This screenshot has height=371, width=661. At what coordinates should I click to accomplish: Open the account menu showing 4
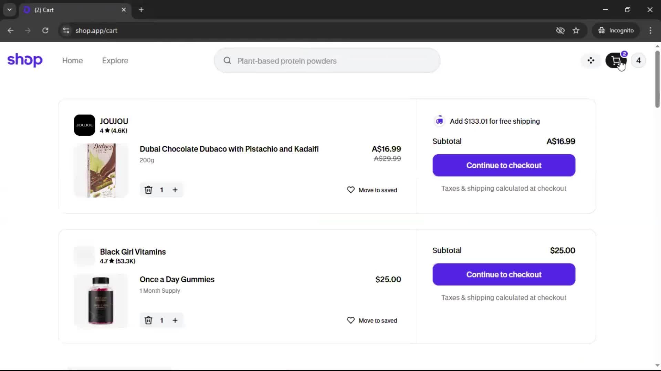(638, 61)
